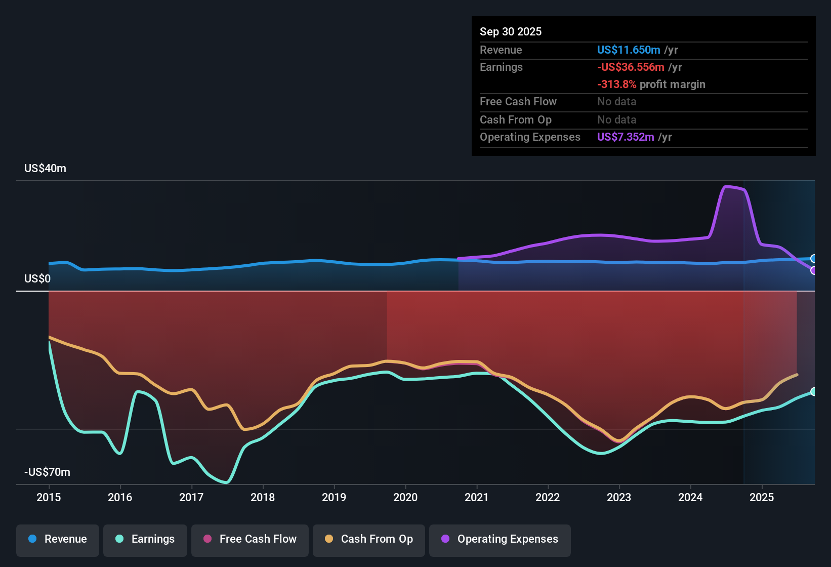Click the Sep 30 2025 tooltip date
The height and width of the screenshot is (567, 831).
coord(510,32)
